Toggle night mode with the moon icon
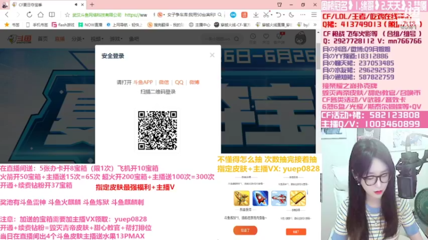The image size is (428, 240). (291, 15)
